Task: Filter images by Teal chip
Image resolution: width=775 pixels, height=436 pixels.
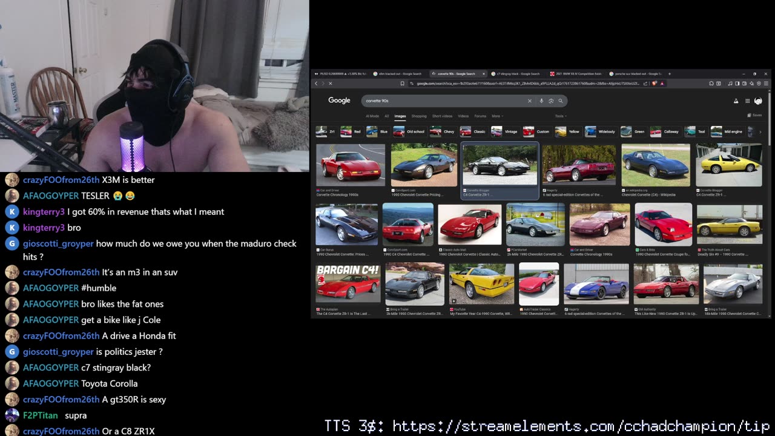Action: pos(696,131)
